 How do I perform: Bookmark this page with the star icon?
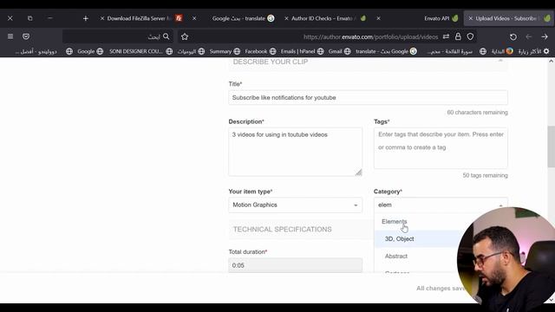(x=185, y=36)
